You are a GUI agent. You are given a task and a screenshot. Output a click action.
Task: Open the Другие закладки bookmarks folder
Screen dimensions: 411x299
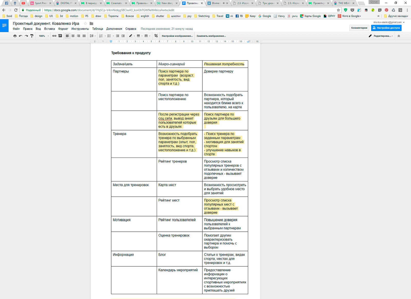tap(396, 16)
